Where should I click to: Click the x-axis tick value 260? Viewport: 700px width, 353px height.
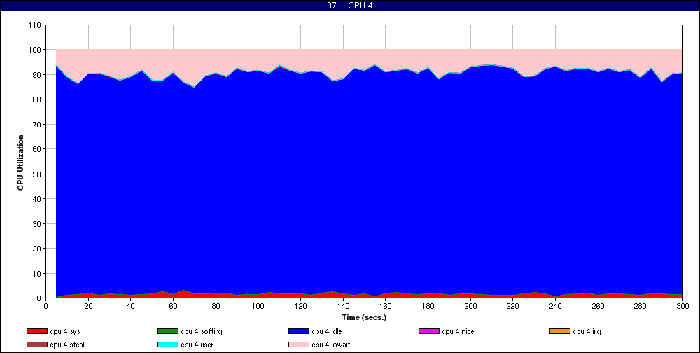[x=598, y=306]
